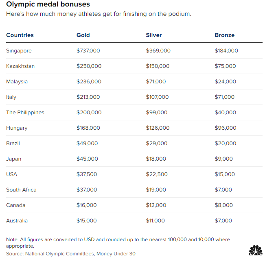The image size is (265, 257).
Task: Select the Kazakhstan country cell
Action: [20, 66]
